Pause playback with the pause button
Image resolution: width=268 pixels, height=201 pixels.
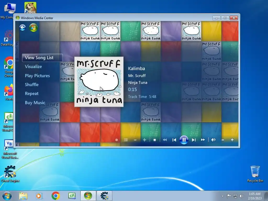184,140
